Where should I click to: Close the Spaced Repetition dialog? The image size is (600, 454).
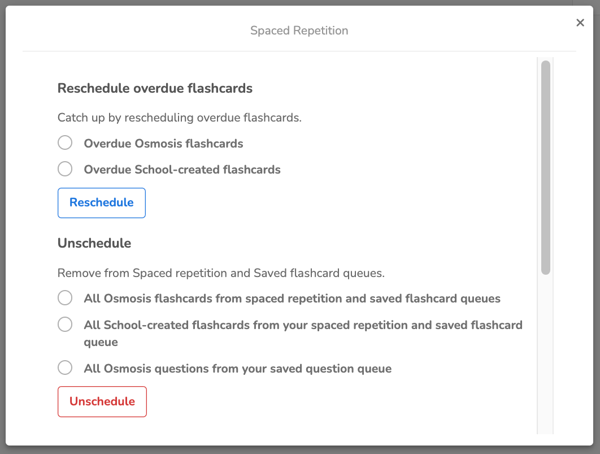tap(580, 23)
